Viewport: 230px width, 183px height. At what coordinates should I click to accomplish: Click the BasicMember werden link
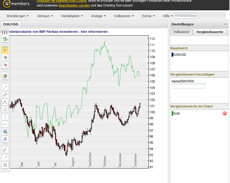point(74,5)
